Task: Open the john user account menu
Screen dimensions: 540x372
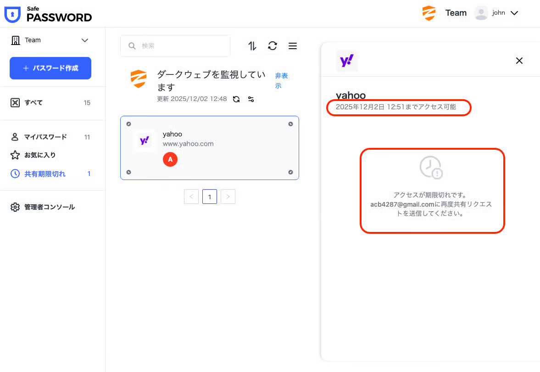Action: pyautogui.click(x=496, y=13)
